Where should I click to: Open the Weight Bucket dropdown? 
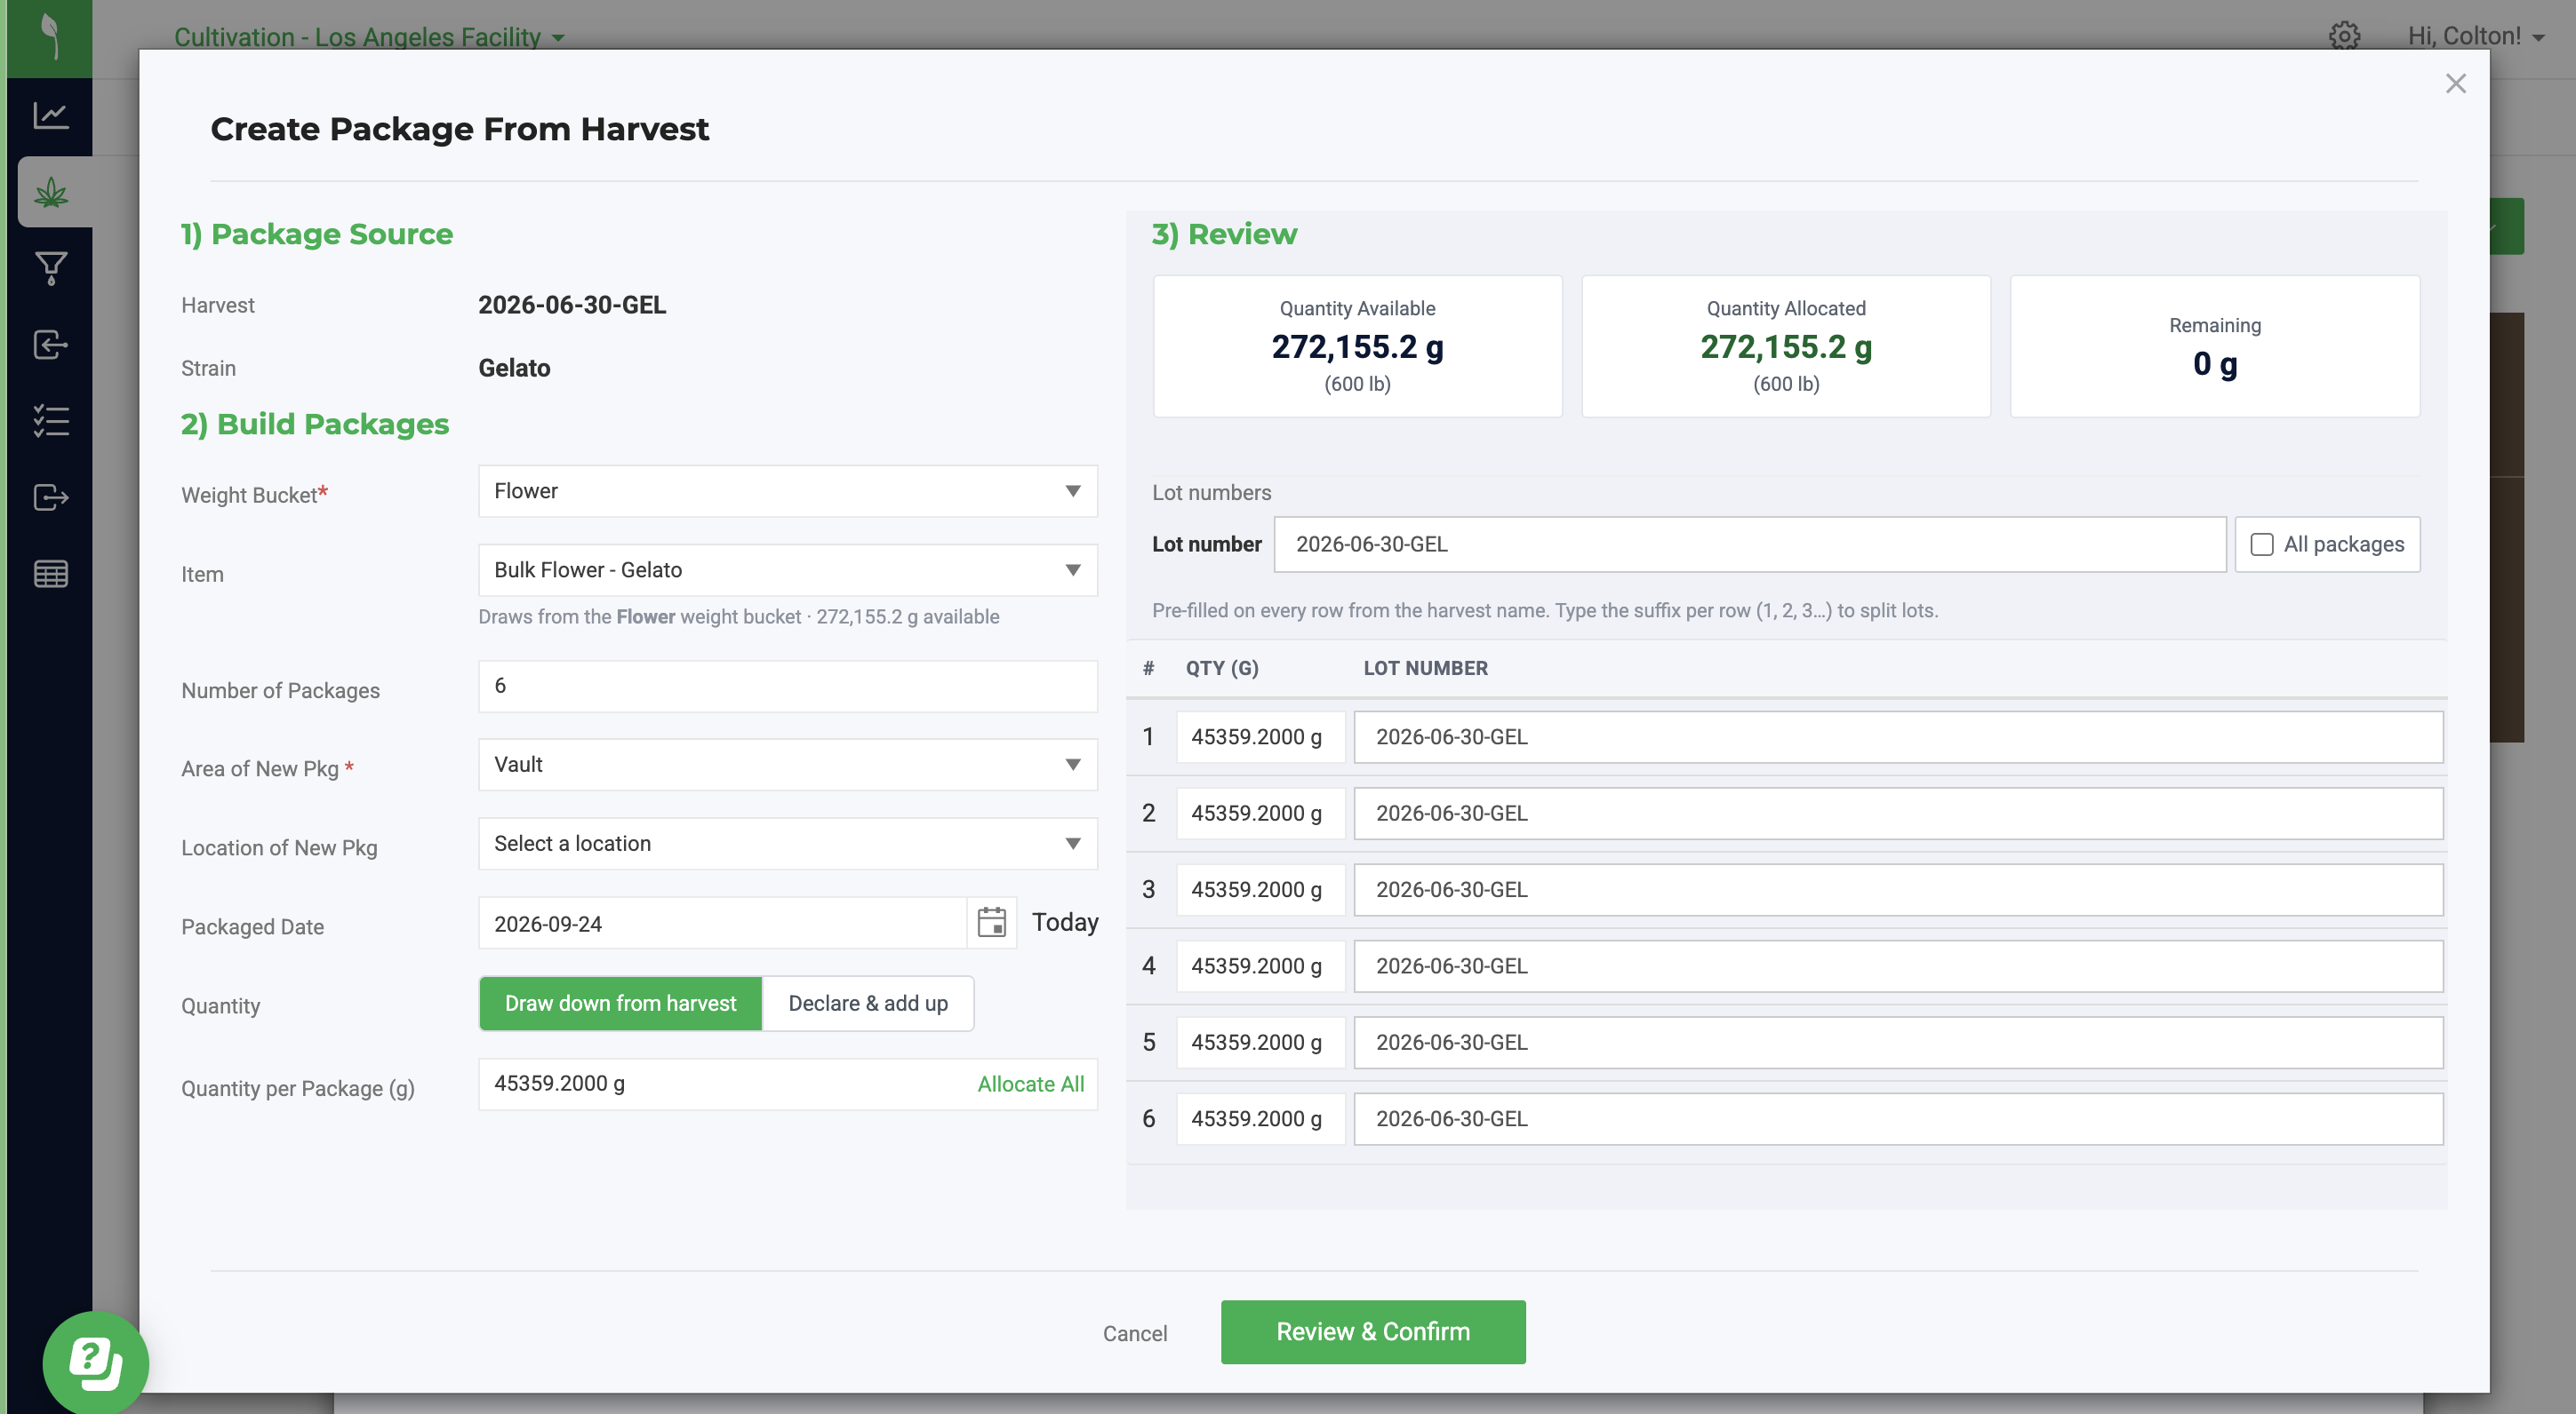[787, 490]
